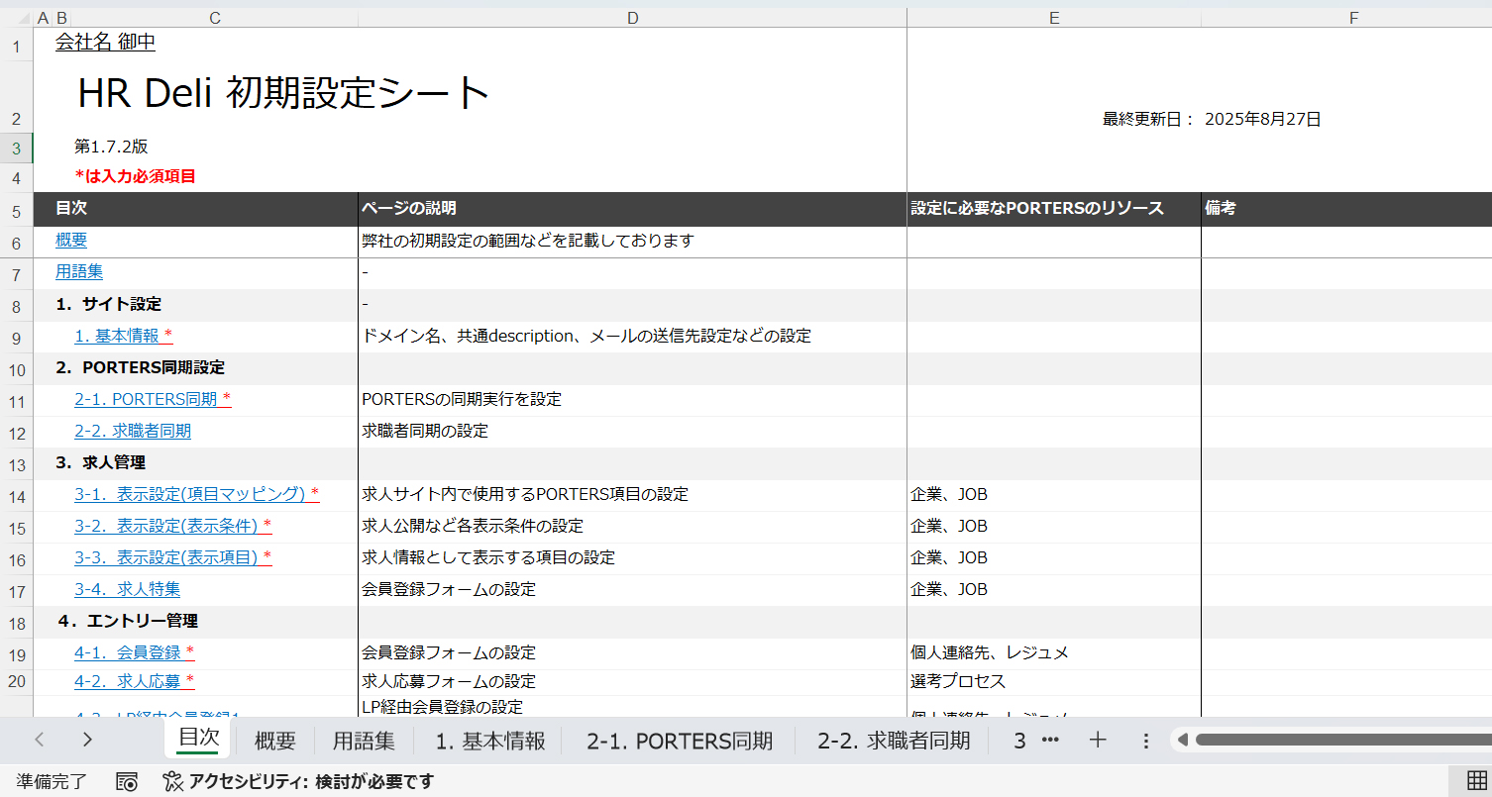Go to the previous sheet tab arrow
This screenshot has height=797, width=1492.
click(40, 739)
